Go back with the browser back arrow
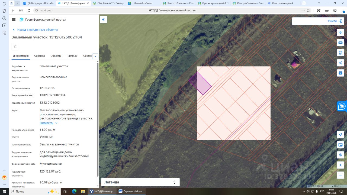 [x=13, y=10]
